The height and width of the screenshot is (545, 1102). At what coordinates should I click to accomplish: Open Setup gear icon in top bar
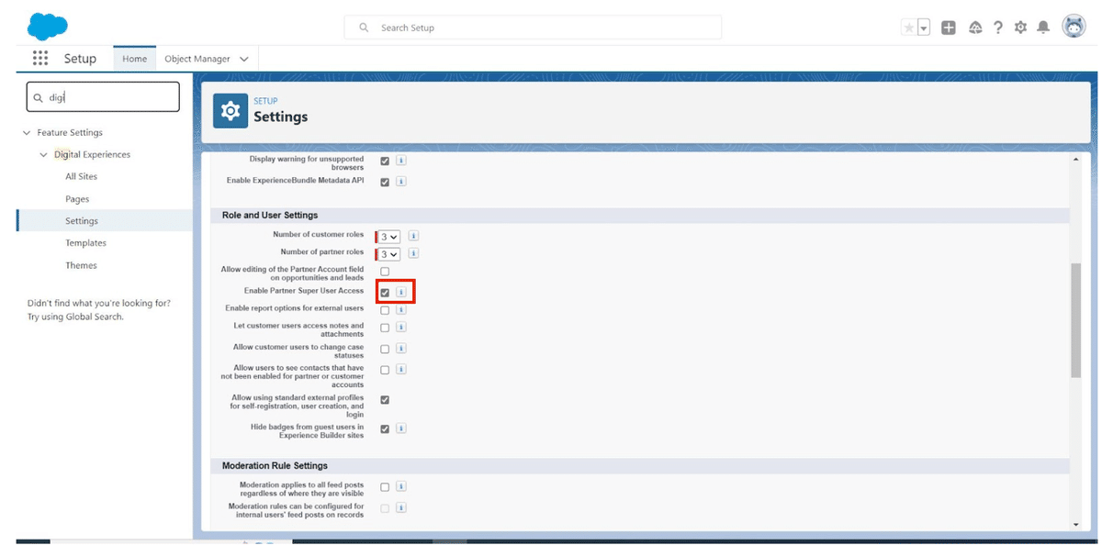click(x=1020, y=28)
